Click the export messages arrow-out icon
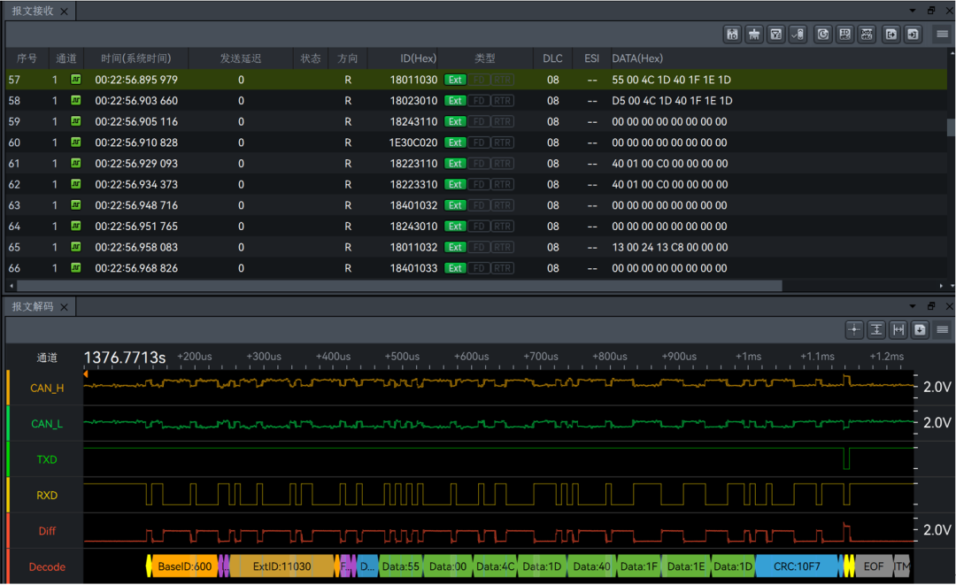The height and width of the screenshot is (585, 956). pyautogui.click(x=891, y=35)
